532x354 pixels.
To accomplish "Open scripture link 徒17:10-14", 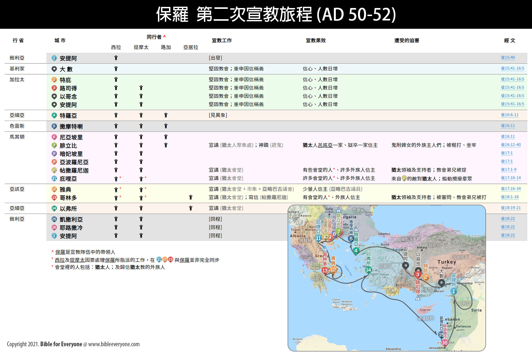I will (511, 178).
